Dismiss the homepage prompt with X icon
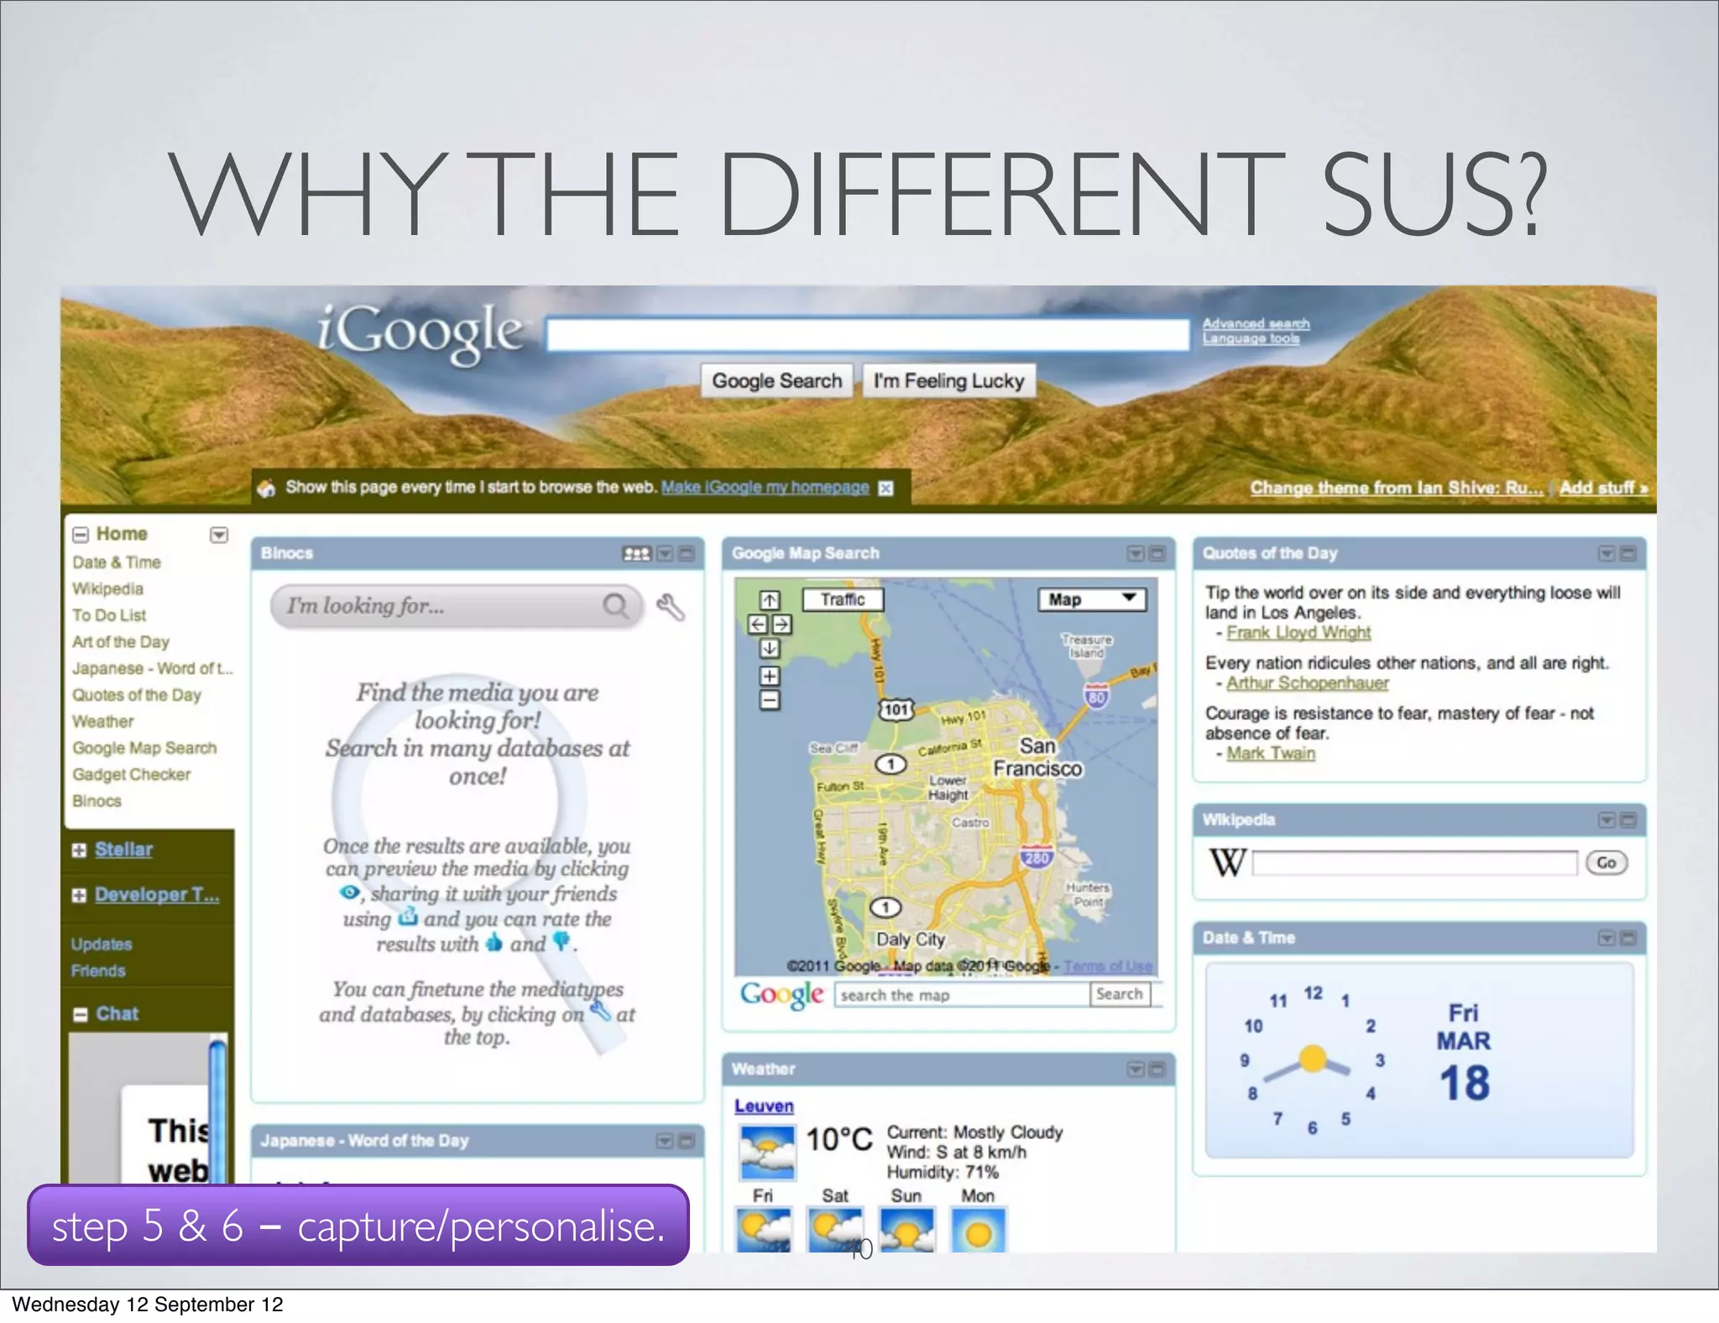Image resolution: width=1719 pixels, height=1323 pixels. 886,489
